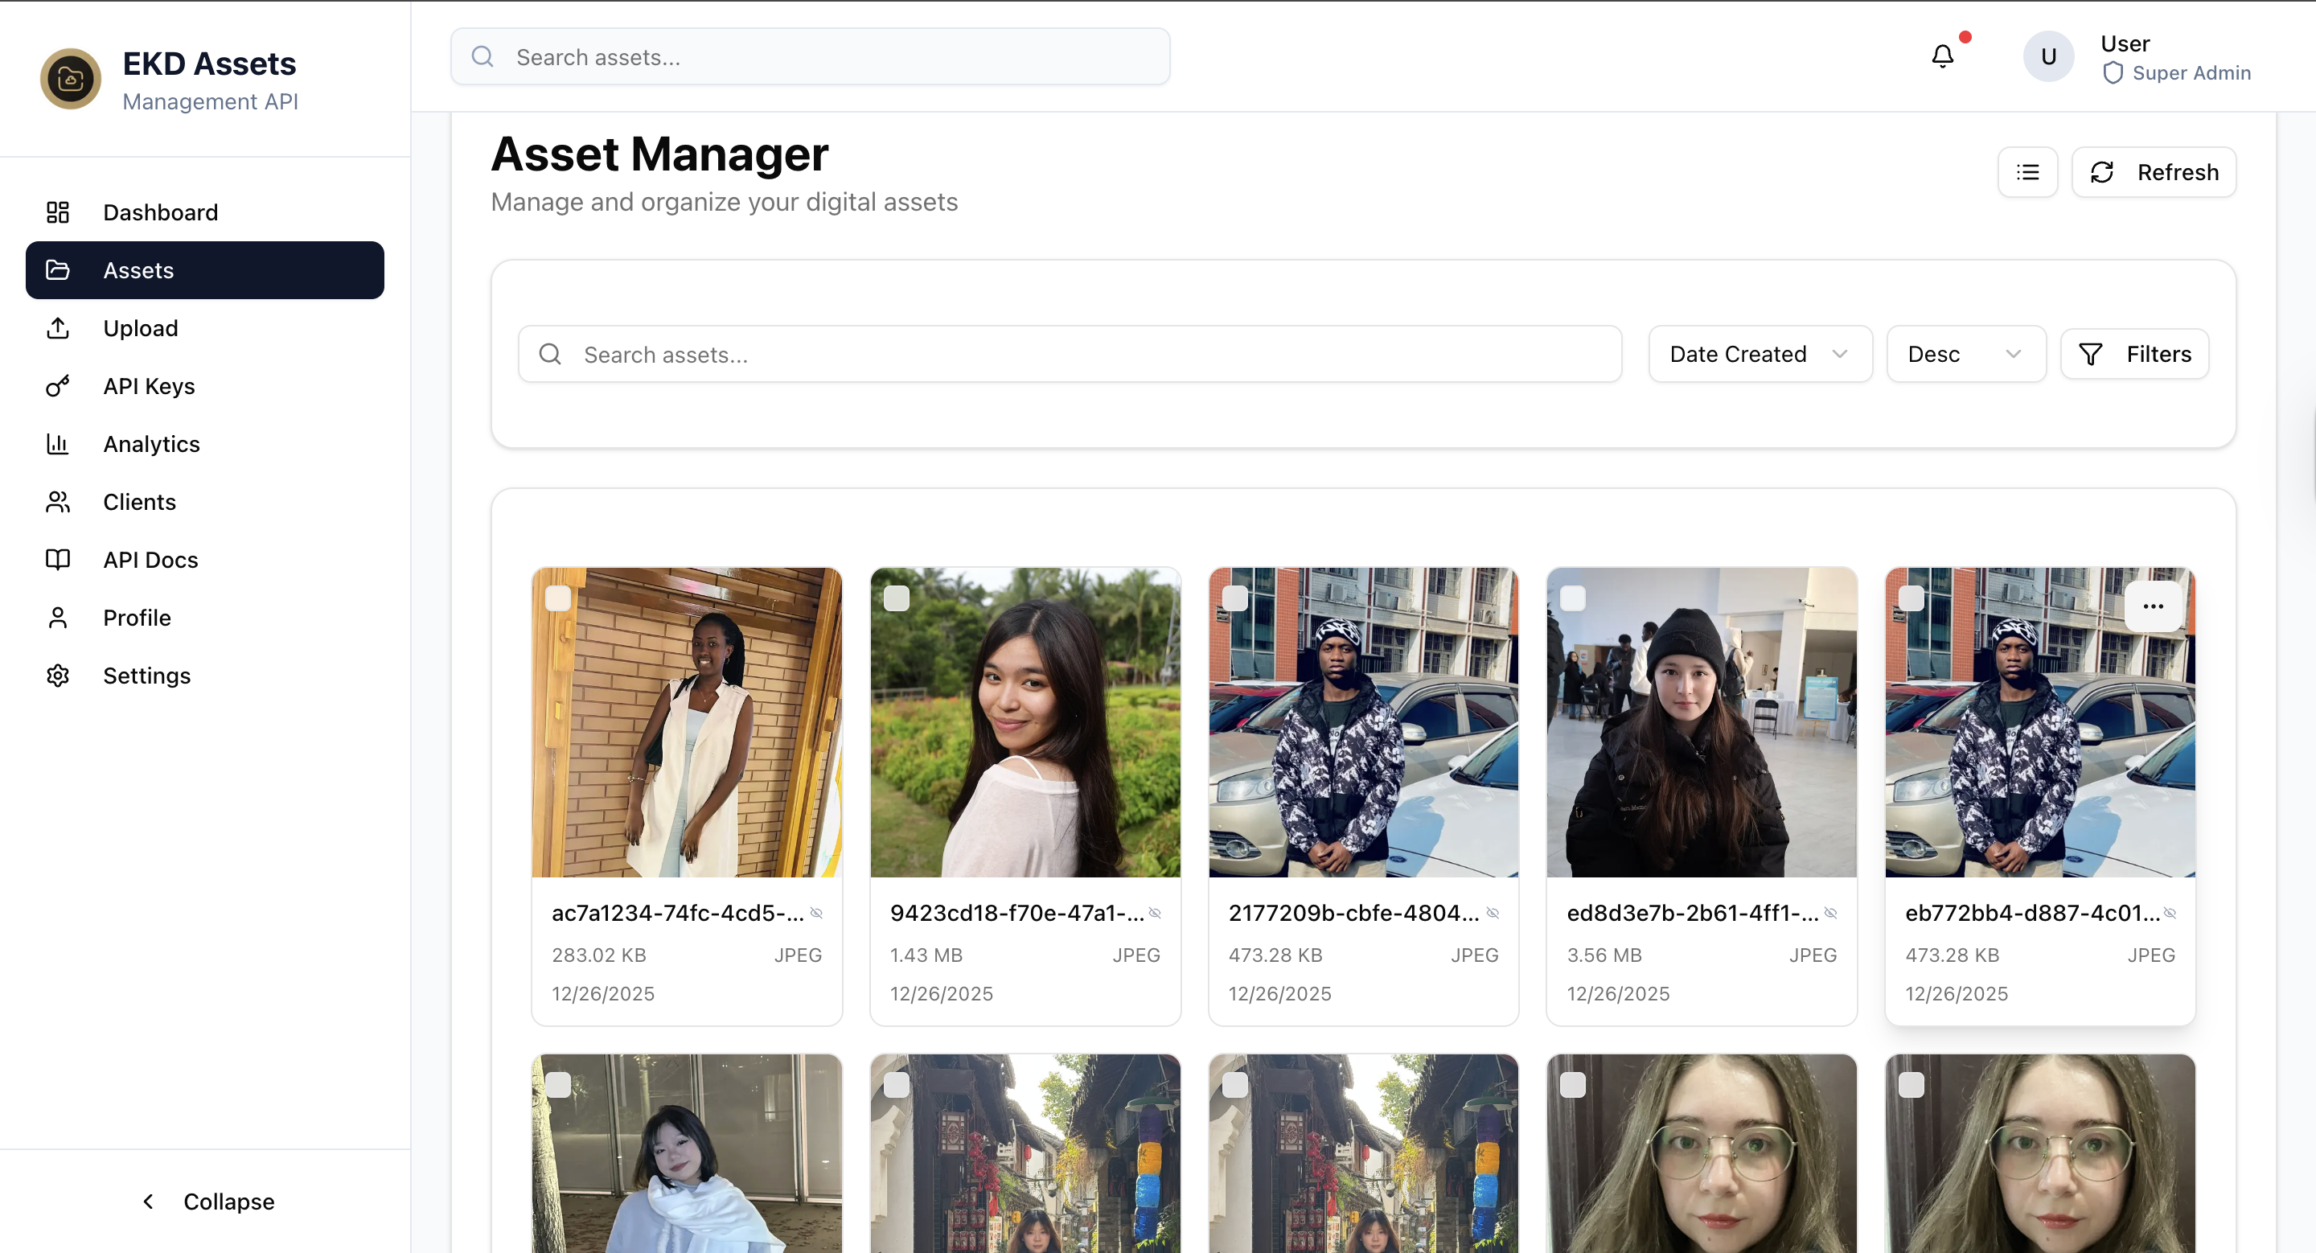2316x1253 pixels.
Task: Open the Date Created sort dropdown
Action: [1760, 354]
